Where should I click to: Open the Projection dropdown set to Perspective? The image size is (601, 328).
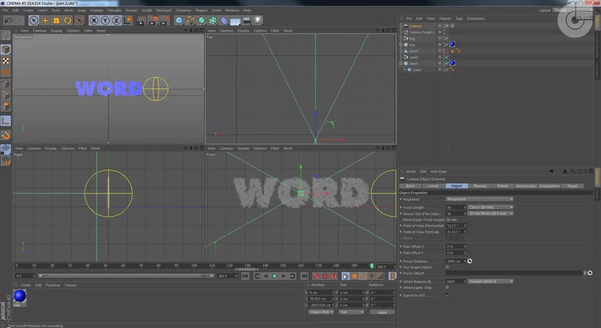(479, 199)
